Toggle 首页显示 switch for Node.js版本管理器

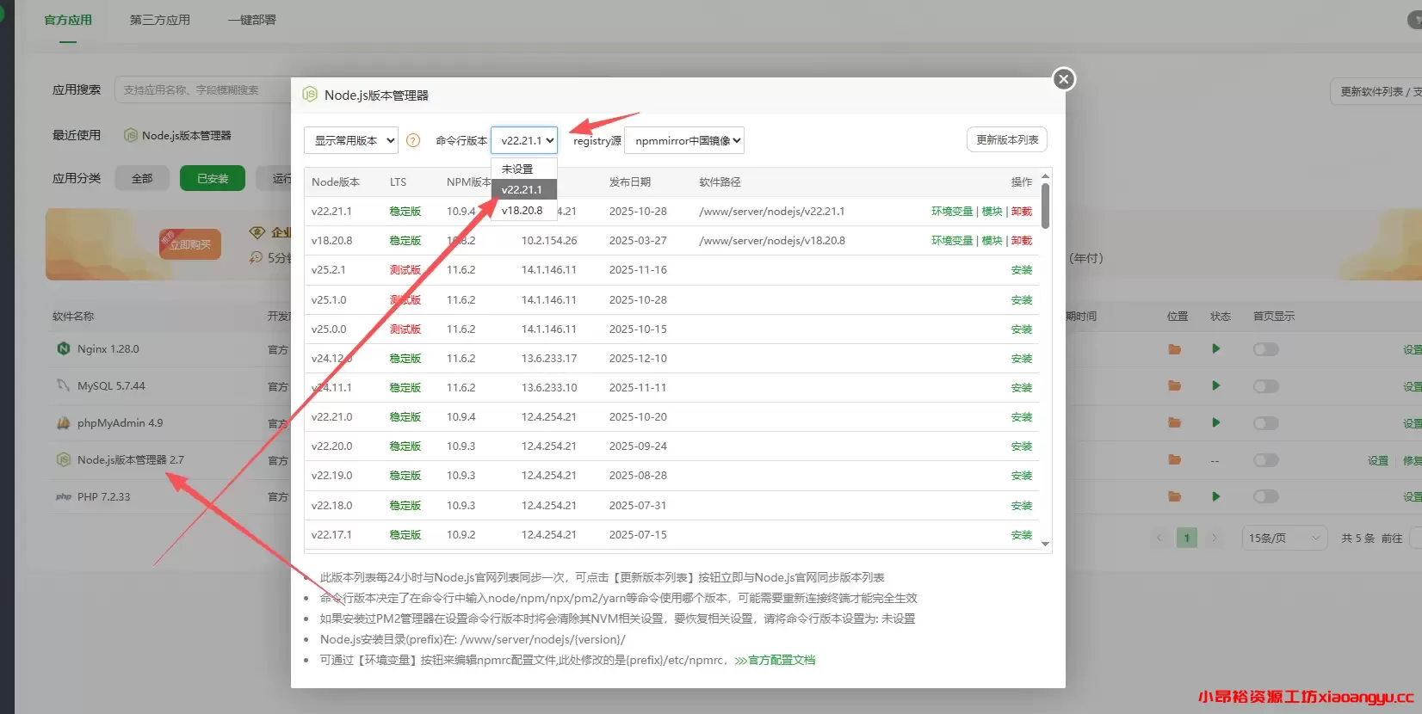(1266, 460)
